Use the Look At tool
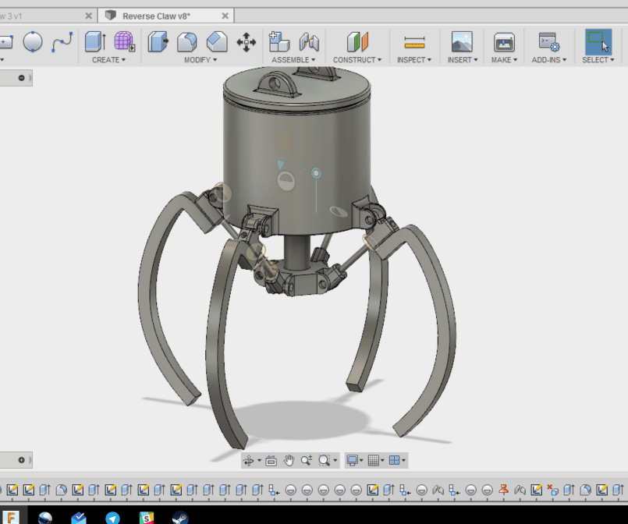The image size is (628, 524). (x=270, y=460)
